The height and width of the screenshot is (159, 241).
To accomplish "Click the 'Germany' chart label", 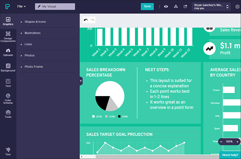I will pyautogui.click(x=215, y=103).
